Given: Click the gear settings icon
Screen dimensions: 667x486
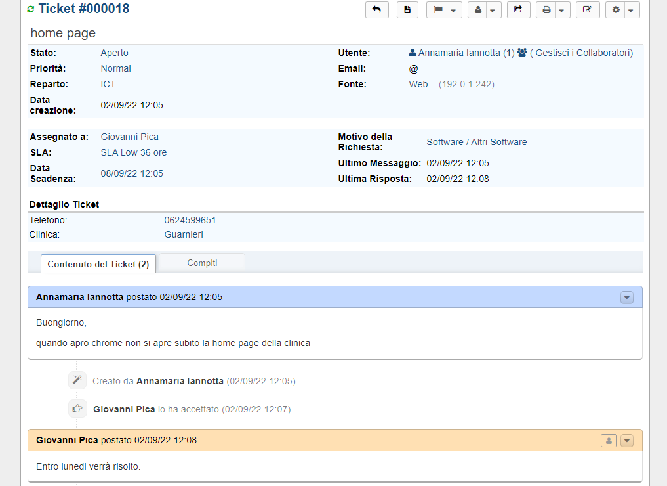Looking at the screenshot, I should point(616,10).
